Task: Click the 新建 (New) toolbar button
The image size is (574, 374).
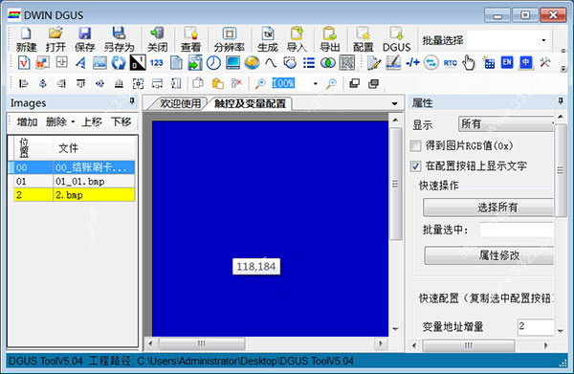Action: pos(26,39)
